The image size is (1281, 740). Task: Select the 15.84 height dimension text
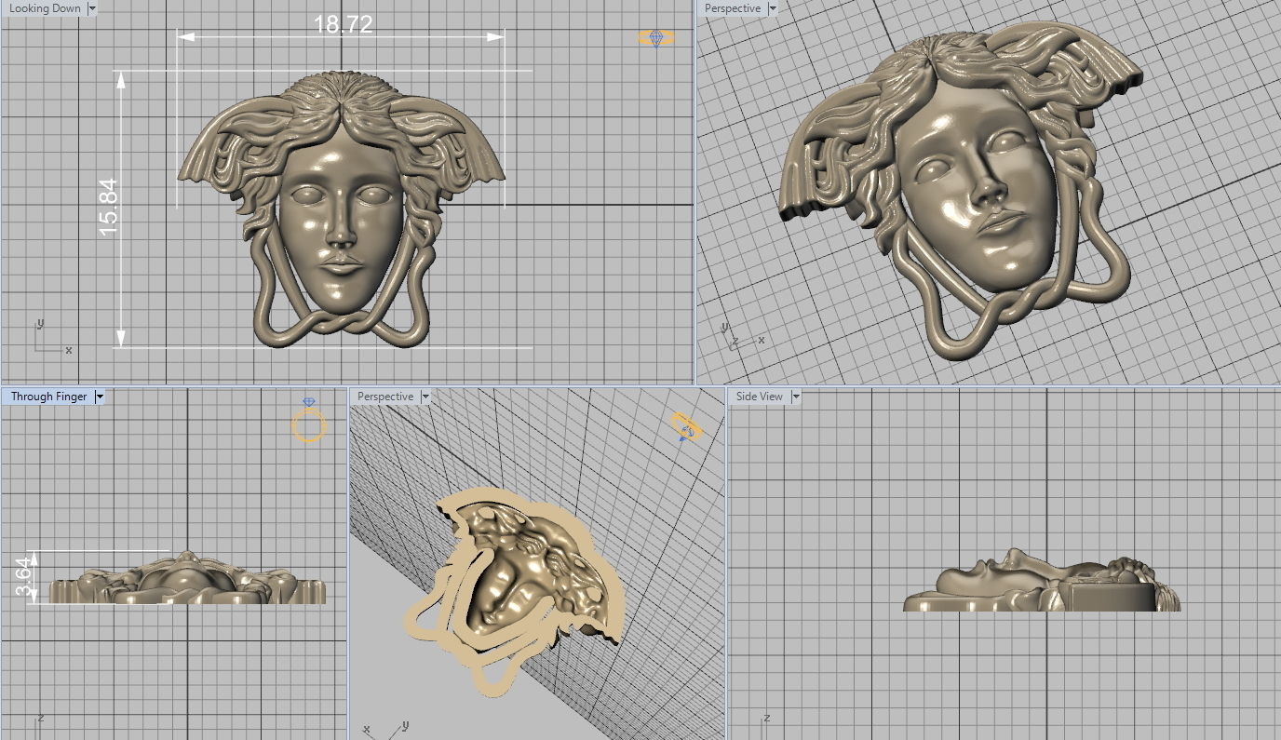(109, 207)
